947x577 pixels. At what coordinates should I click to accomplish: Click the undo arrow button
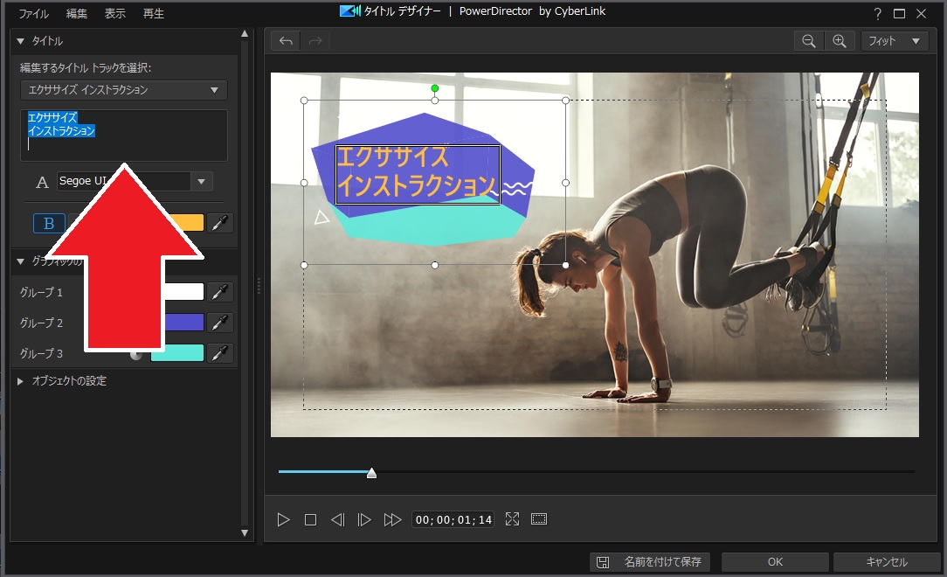coord(286,41)
